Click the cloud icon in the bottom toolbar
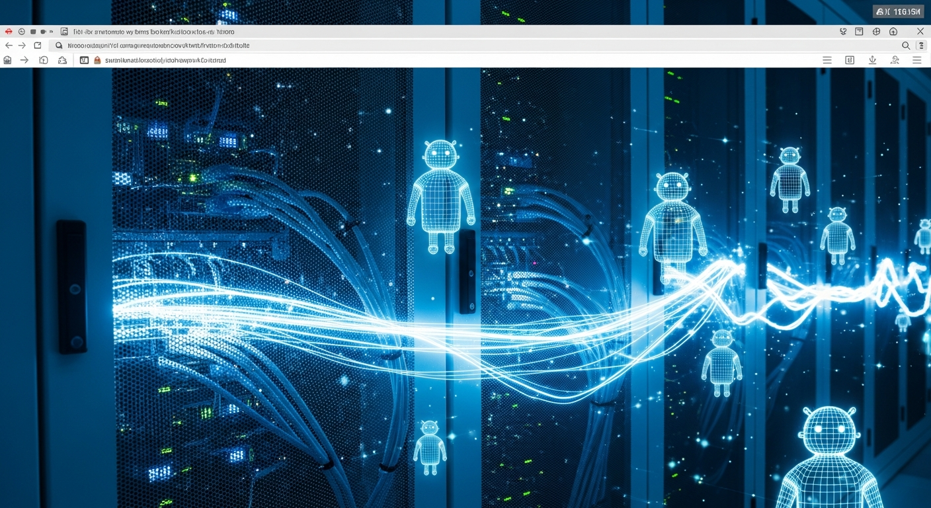 coord(62,60)
